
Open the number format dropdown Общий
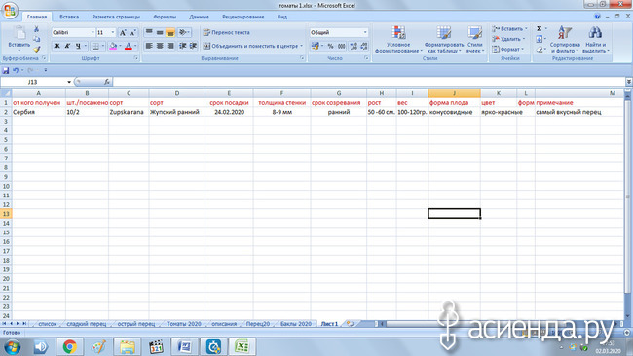coord(365,32)
